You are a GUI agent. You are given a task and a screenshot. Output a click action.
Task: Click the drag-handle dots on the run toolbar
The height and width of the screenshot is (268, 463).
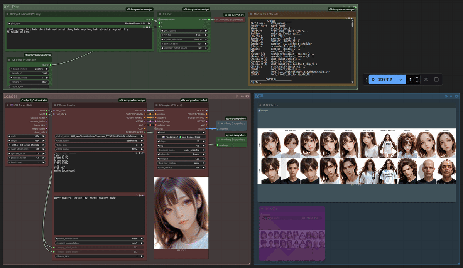pos(366,79)
